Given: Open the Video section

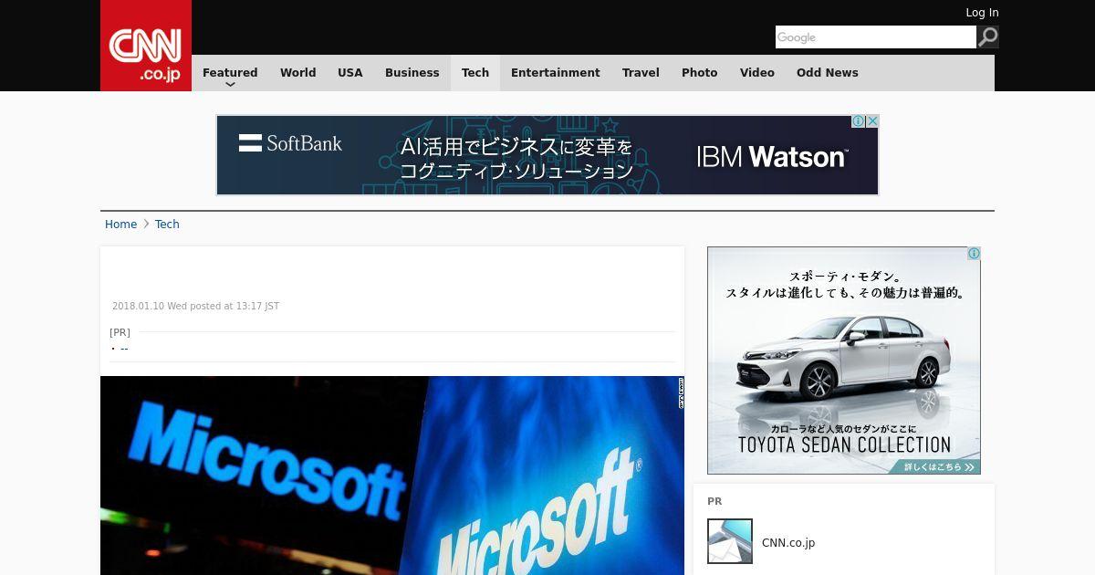Looking at the screenshot, I should pos(757,73).
